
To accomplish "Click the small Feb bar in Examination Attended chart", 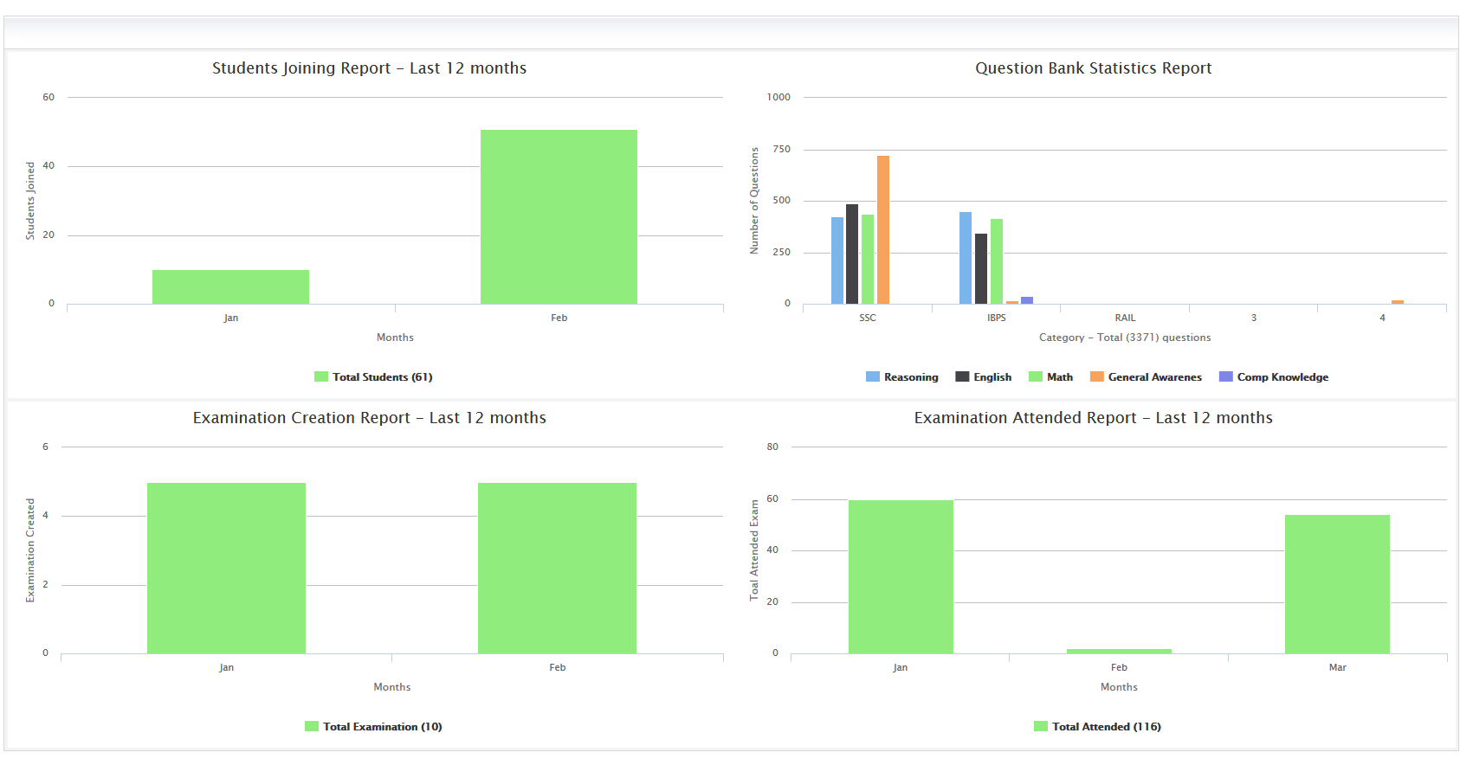I will pos(1119,651).
